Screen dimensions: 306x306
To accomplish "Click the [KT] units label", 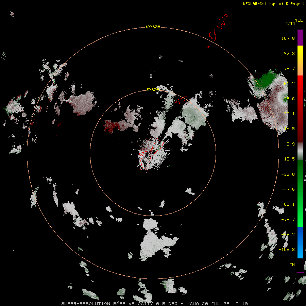I will coord(290,23).
